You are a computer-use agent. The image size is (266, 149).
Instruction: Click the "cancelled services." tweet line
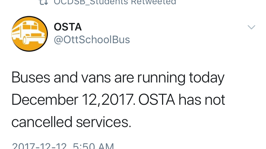click(x=71, y=122)
